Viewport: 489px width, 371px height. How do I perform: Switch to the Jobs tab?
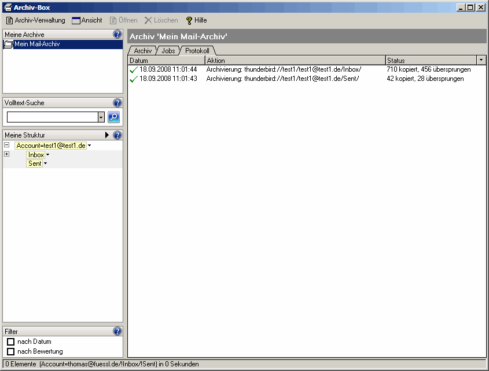(x=168, y=51)
